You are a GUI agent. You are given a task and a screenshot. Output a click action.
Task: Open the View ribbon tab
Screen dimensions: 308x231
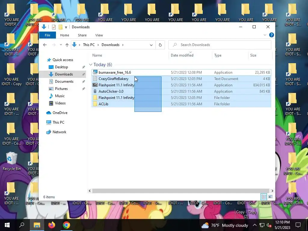(99, 35)
